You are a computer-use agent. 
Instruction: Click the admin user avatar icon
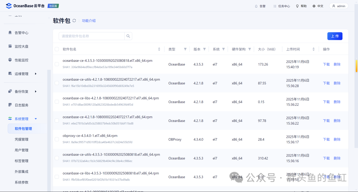coord(333,6)
